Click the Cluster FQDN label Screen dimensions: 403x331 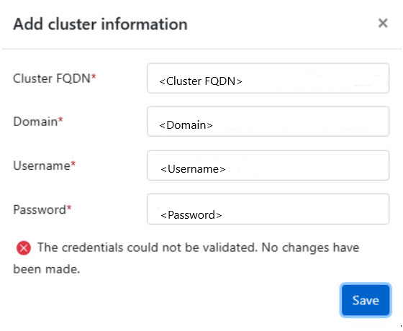click(51, 78)
